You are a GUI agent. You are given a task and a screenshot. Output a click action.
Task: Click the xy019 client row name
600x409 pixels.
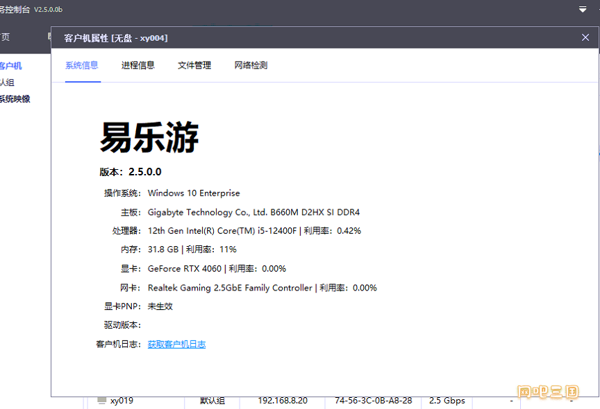coord(122,401)
